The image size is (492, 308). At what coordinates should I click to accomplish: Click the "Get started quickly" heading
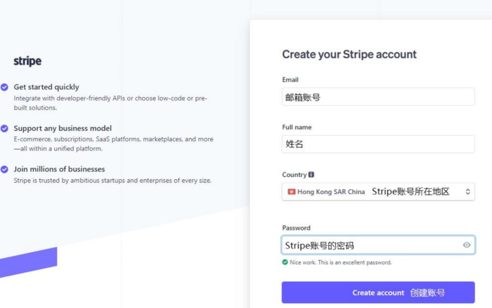point(47,87)
